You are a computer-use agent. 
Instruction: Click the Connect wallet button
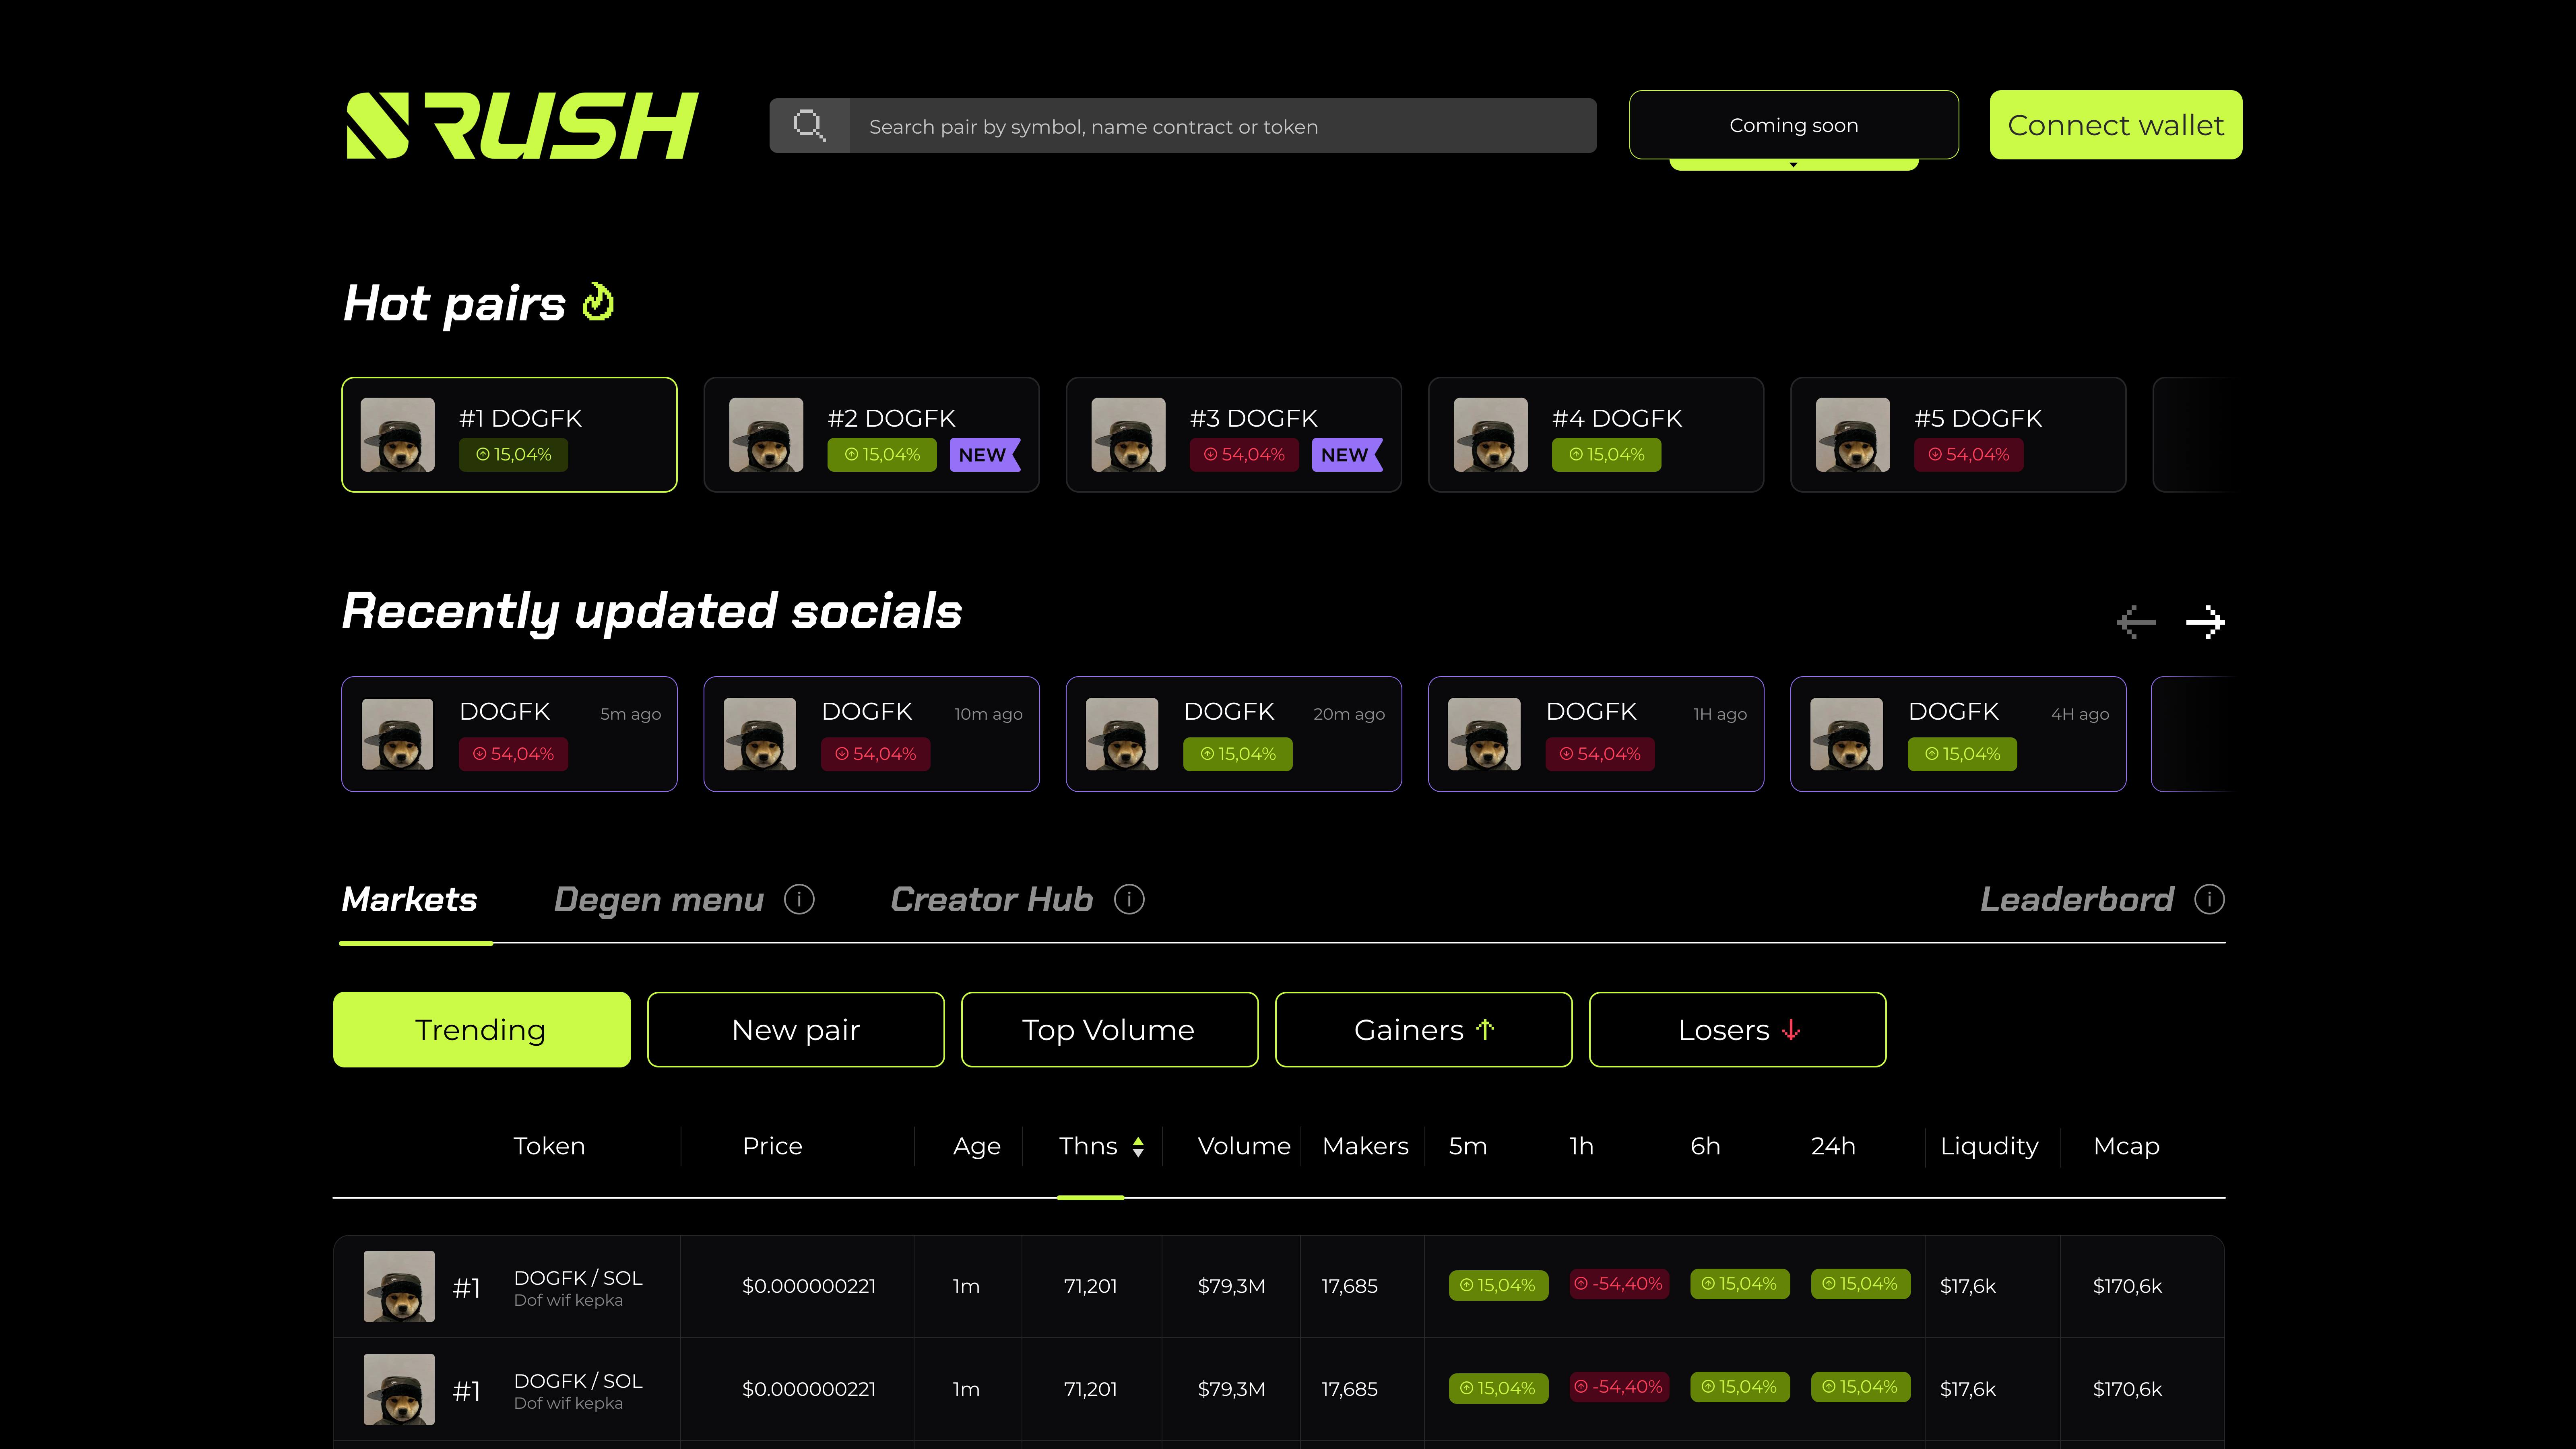point(2115,125)
